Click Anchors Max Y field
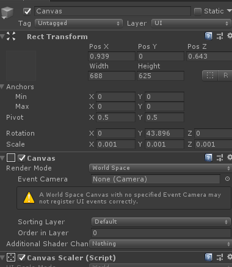The width and height of the screenshot is (232, 267). [x=164, y=106]
